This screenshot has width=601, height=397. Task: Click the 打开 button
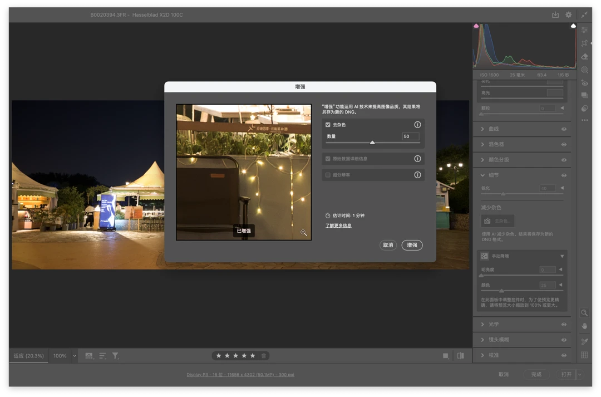click(x=566, y=374)
